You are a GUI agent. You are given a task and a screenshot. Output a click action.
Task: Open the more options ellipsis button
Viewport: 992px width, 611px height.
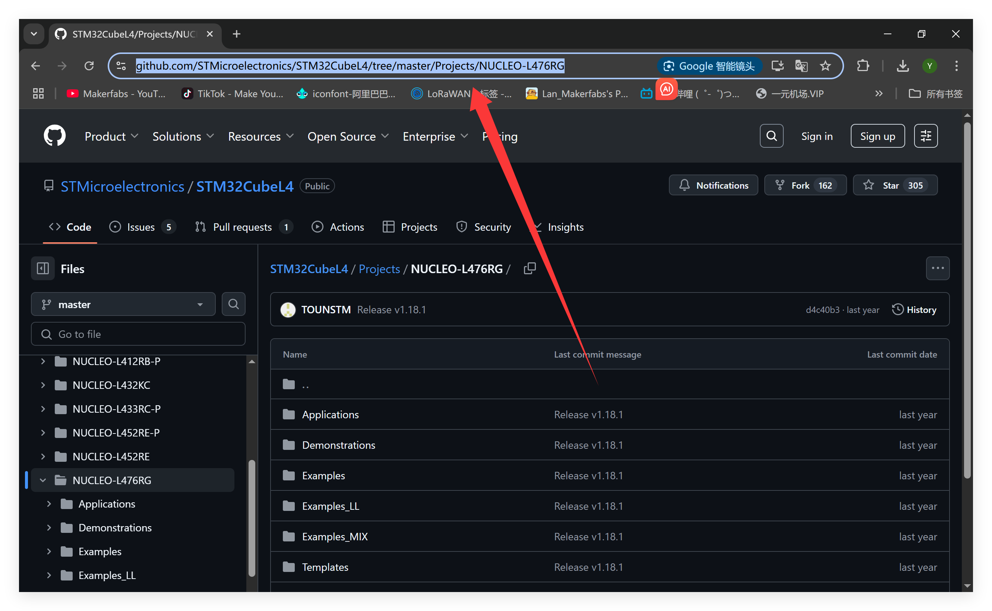[937, 268]
